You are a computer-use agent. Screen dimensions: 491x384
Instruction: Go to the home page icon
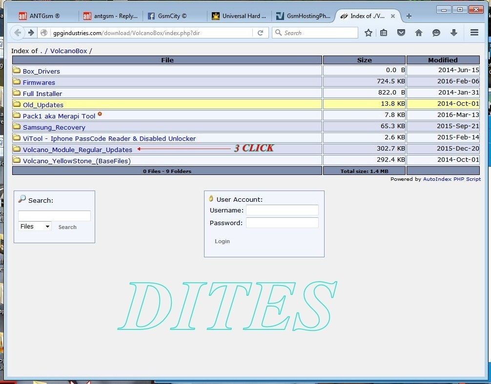(419, 33)
